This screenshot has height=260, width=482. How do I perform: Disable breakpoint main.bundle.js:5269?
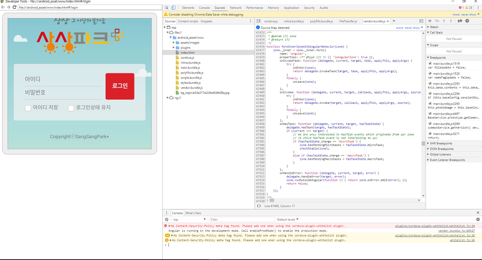pyautogui.click(x=430, y=124)
